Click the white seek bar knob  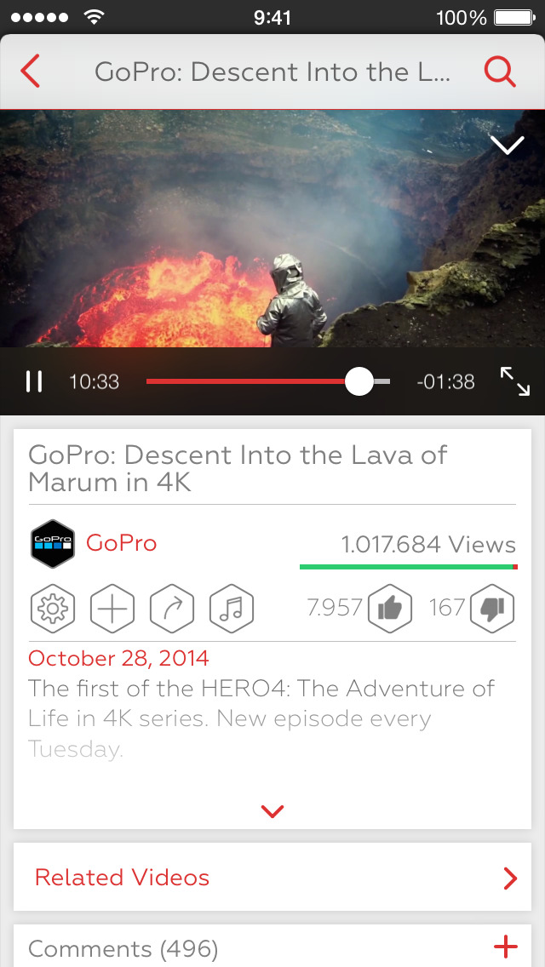click(x=359, y=381)
